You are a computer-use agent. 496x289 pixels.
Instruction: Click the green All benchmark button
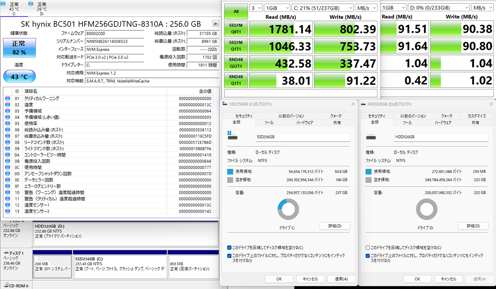[236, 11]
